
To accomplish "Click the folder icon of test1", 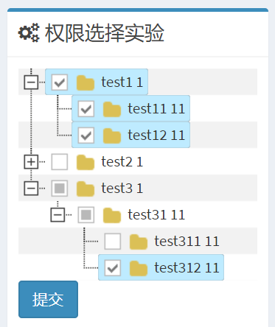I will (86, 82).
